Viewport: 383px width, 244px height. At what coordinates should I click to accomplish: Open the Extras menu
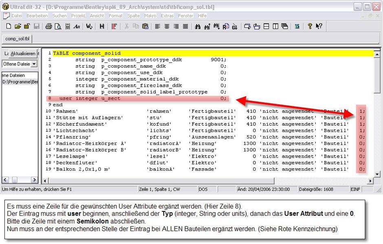[167, 15]
